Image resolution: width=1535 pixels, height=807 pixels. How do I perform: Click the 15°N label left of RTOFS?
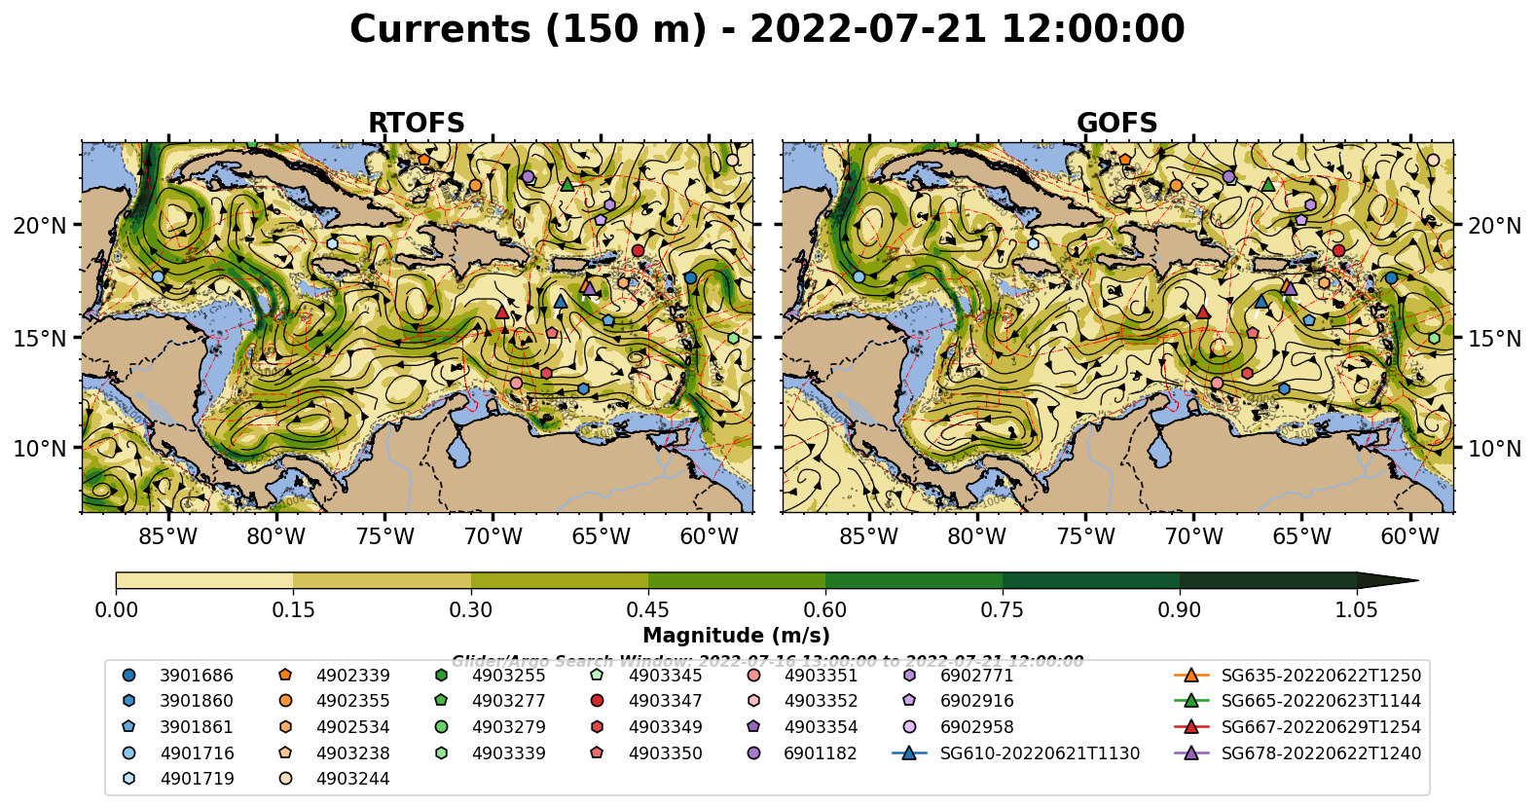[40, 339]
